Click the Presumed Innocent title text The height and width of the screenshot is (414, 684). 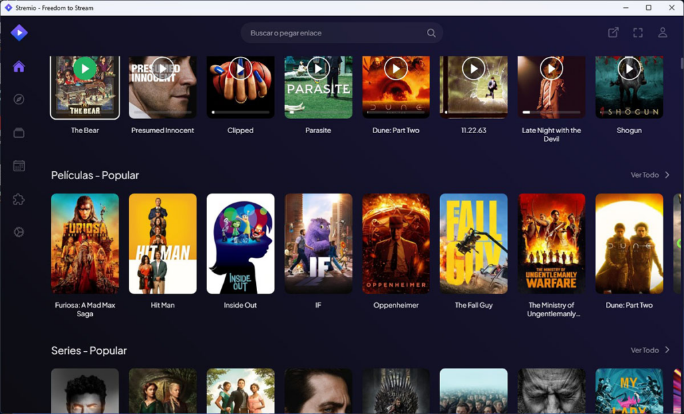(163, 130)
